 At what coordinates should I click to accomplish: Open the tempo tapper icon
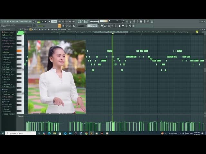coord(126,26)
